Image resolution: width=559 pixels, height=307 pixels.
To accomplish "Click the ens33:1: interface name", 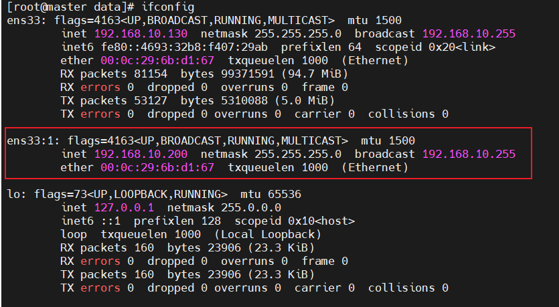I will coord(34,140).
